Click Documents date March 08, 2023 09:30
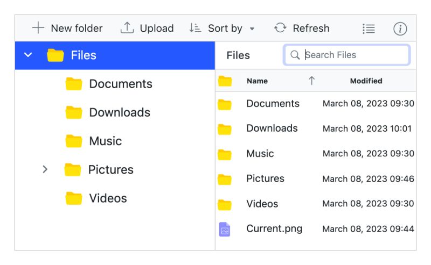Viewport: 431px width, 265px height. (369, 103)
